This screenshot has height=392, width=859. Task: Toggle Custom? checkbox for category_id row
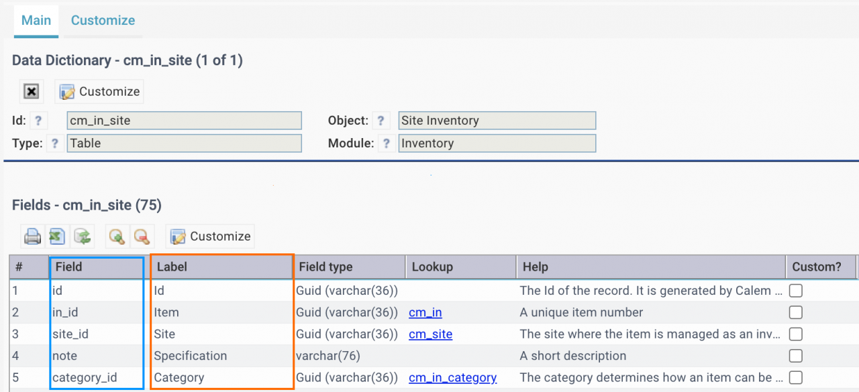pos(796,377)
